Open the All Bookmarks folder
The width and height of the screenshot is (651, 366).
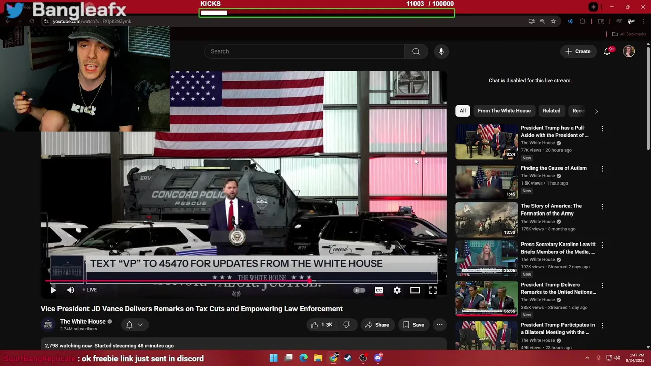629,34
